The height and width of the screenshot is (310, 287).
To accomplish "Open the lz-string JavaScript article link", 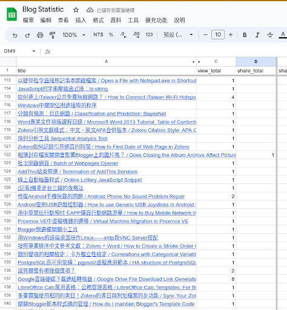I will 63,89.
